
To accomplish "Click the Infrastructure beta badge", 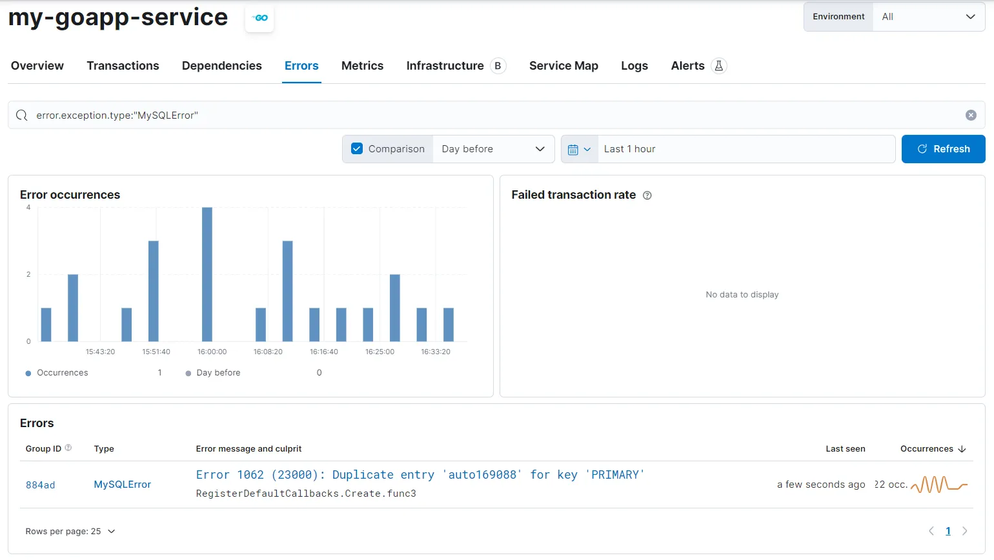I will [x=498, y=66].
